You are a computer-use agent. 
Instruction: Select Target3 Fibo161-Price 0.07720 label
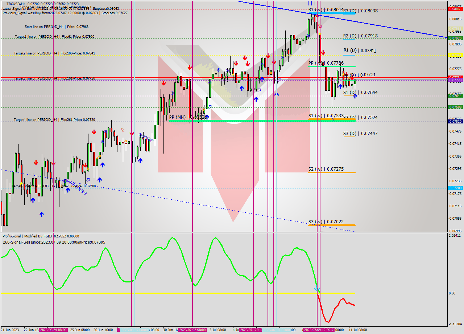54,78
